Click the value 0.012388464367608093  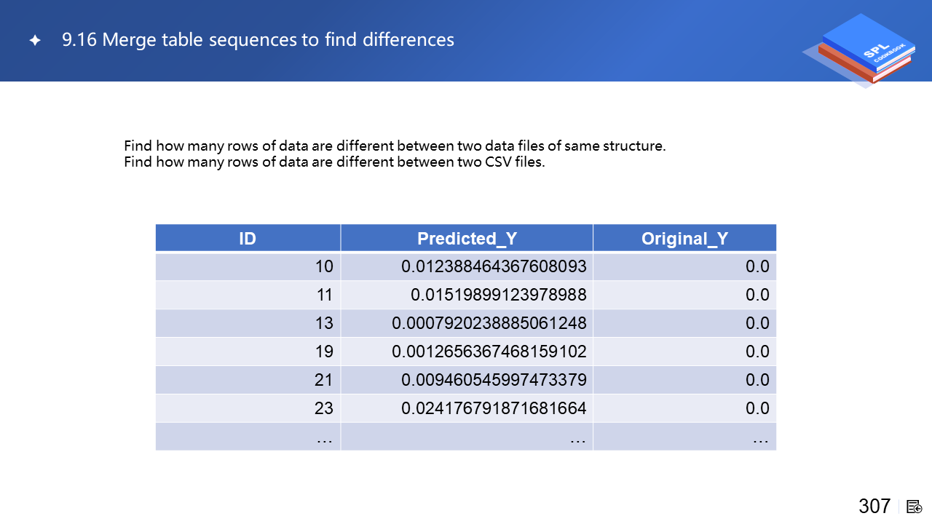point(494,266)
